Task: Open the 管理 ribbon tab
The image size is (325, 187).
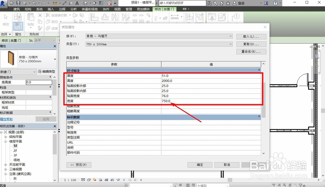Action: tap(129, 9)
